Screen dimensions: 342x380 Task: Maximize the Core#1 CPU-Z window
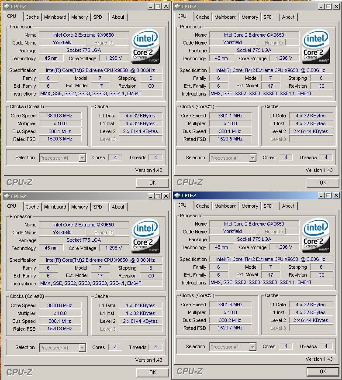point(328,7)
